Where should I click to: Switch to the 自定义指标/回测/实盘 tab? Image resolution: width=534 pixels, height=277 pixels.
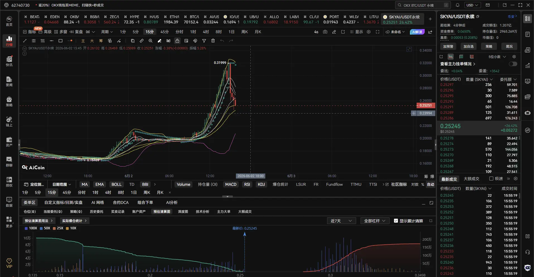64,203
